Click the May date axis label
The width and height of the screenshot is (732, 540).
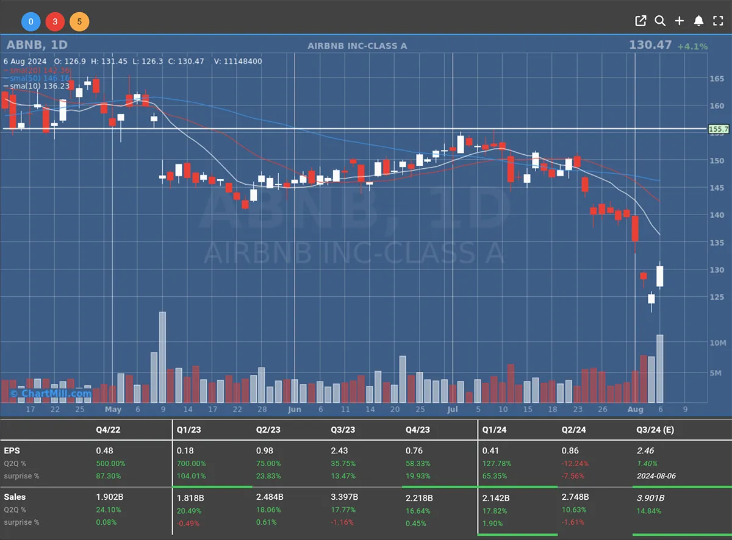tap(113, 410)
